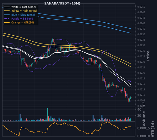The height and width of the screenshot is (140, 157).
Task: Click legend entry 'Yellow = Main tunnel'
Action: coord(24,11)
